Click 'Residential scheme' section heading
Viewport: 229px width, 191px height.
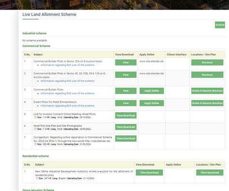[35, 156]
